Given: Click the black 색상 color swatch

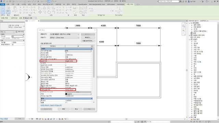Looking at the screenshot, I should click(66, 94).
